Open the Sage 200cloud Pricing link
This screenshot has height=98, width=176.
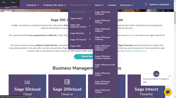[x=103, y=22]
